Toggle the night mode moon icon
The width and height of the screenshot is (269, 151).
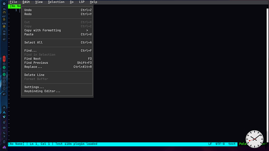click(4, 133)
